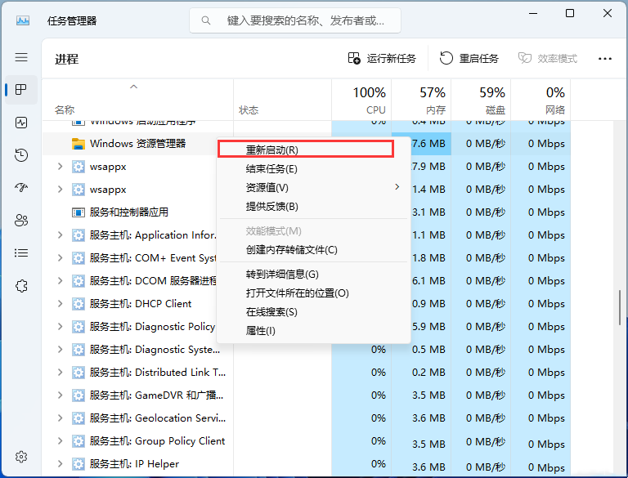Expand the first wsappx process
Viewport: 628px width, 478px height.
point(60,167)
